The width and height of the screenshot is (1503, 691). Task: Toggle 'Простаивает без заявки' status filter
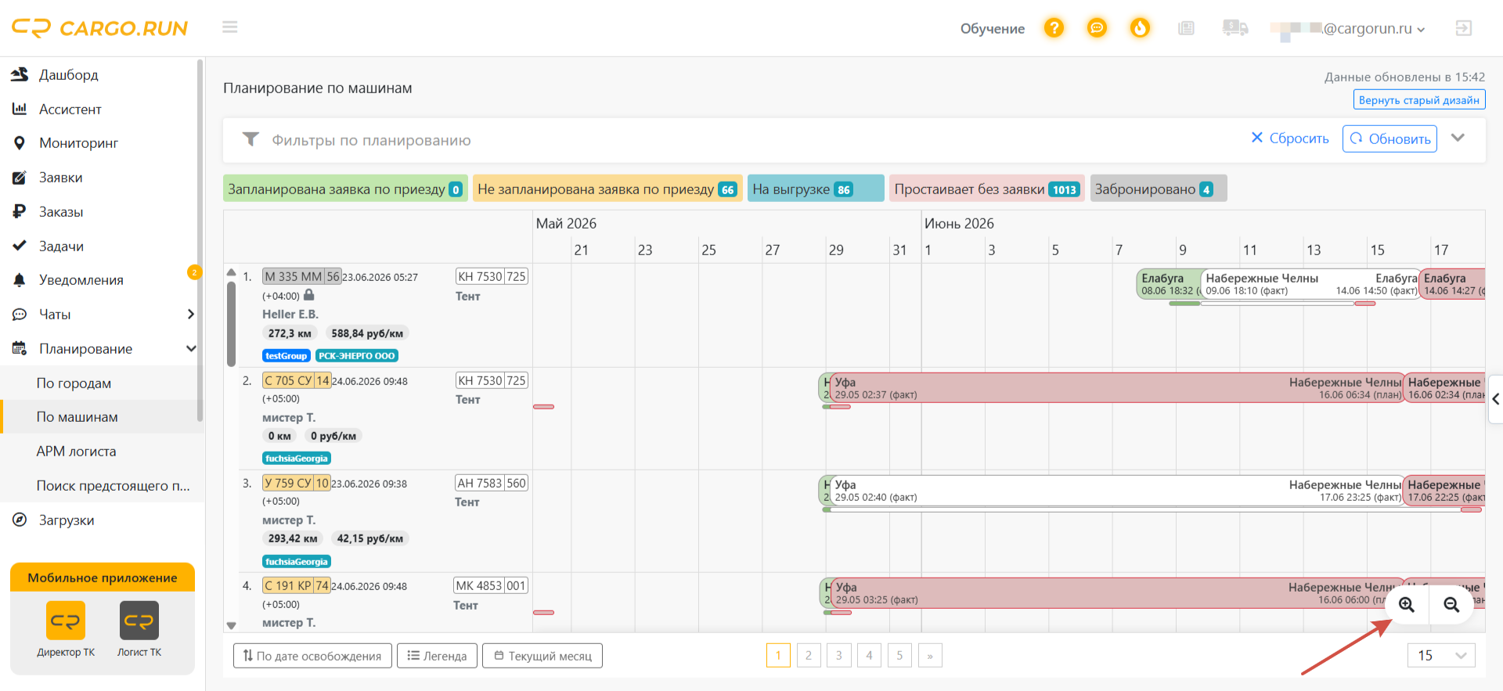pos(986,189)
